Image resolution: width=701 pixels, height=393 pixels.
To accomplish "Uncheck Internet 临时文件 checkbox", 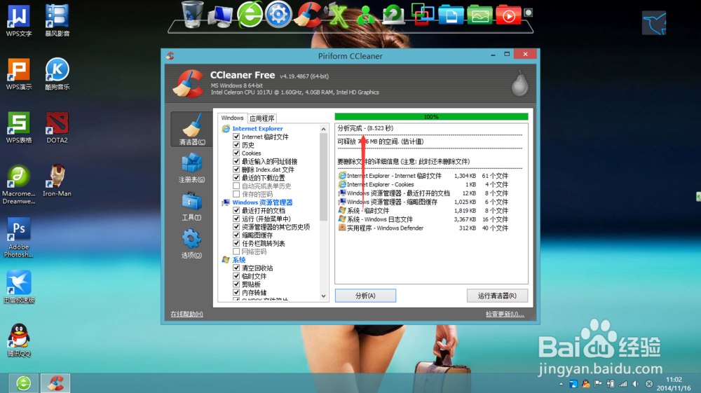I will click(236, 137).
